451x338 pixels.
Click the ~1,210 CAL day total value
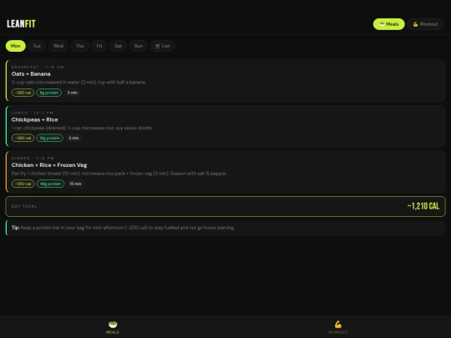click(423, 206)
